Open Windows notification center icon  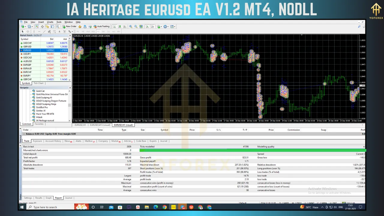361,207
